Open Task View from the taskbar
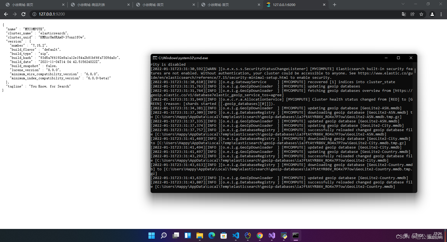 175,235
